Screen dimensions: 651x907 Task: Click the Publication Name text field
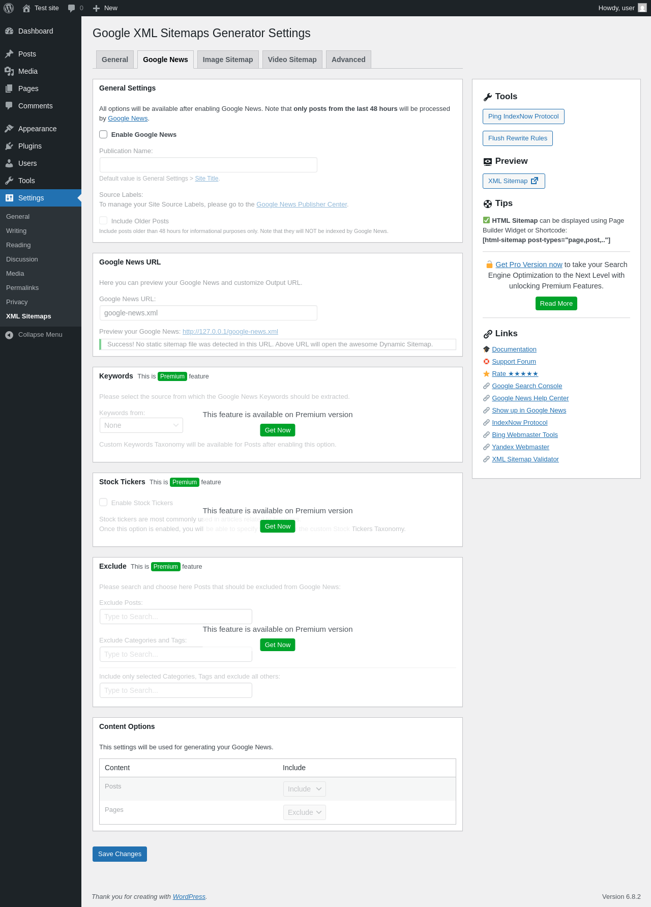click(x=209, y=165)
